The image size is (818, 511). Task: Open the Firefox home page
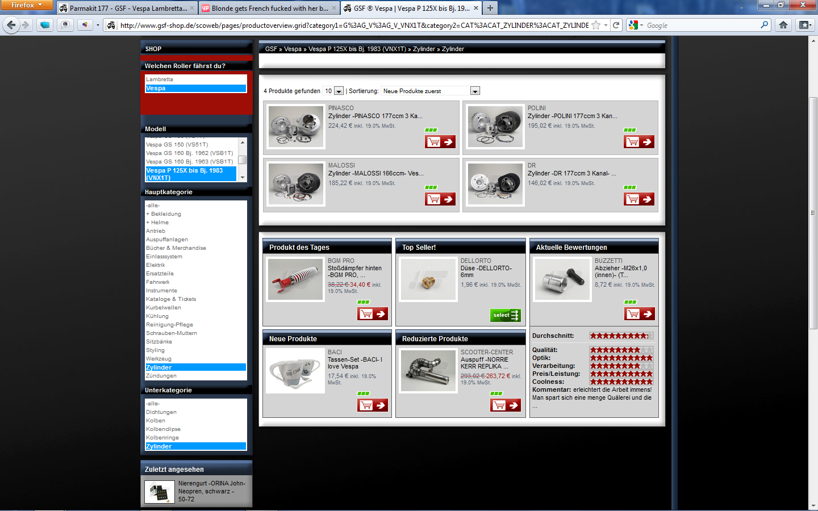click(x=783, y=25)
